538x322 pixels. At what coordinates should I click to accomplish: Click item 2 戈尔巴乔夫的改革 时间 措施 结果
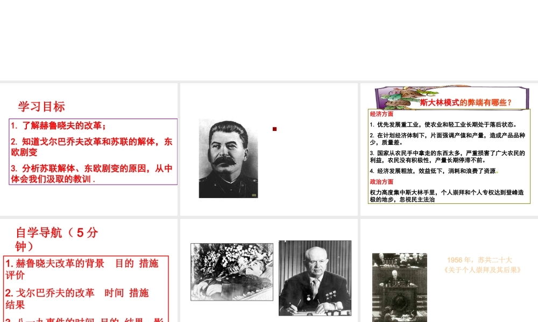(x=77, y=298)
